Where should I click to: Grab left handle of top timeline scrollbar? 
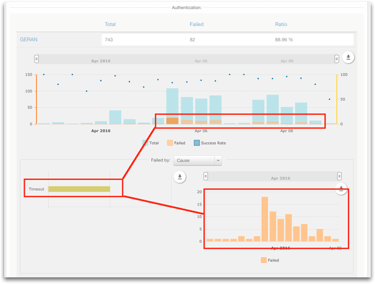click(x=36, y=59)
